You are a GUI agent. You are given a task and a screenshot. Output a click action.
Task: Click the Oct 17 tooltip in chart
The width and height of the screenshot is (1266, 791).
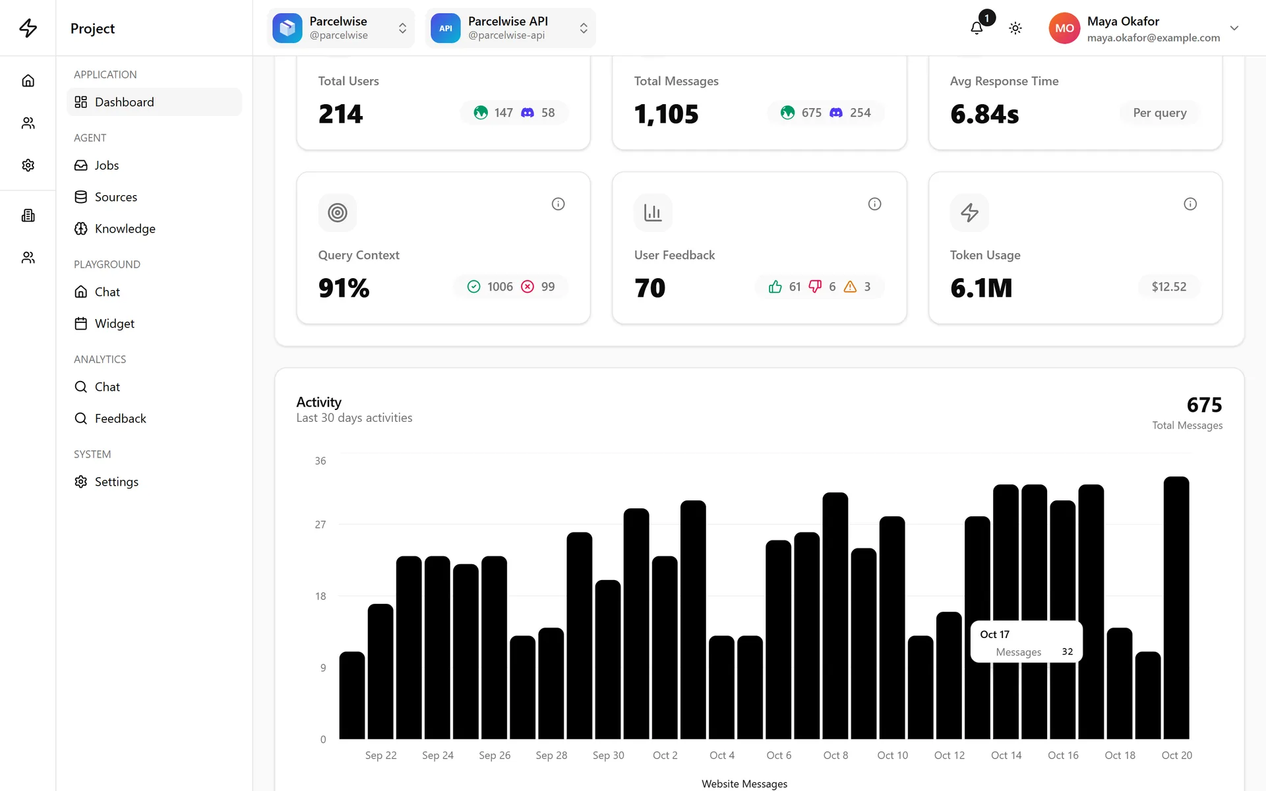[x=1027, y=642]
